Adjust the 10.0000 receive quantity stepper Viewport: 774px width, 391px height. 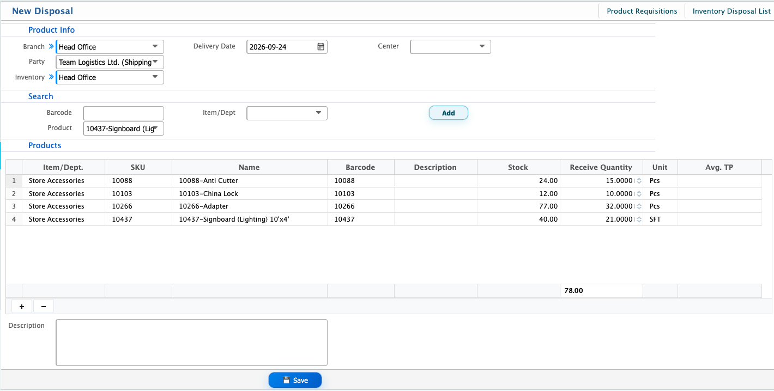pyautogui.click(x=639, y=193)
